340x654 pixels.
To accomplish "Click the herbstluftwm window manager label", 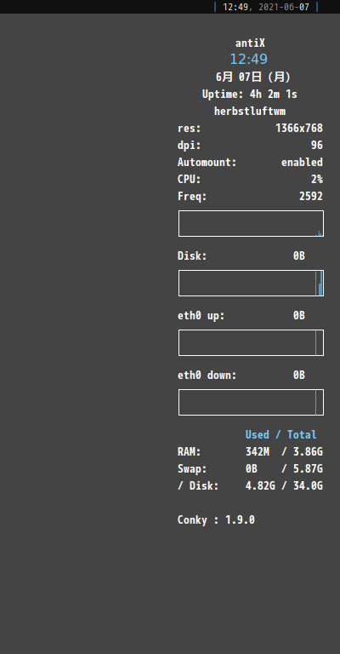I will pyautogui.click(x=250, y=112).
